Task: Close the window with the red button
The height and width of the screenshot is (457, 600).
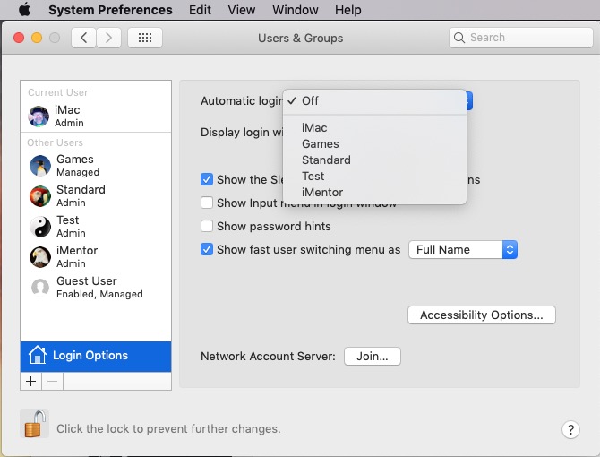Action: click(x=19, y=38)
